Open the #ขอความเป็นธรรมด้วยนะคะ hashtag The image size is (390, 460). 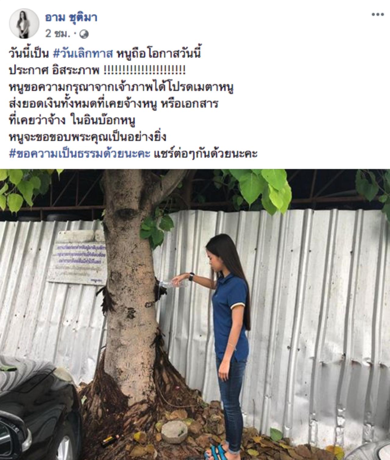tap(80, 153)
